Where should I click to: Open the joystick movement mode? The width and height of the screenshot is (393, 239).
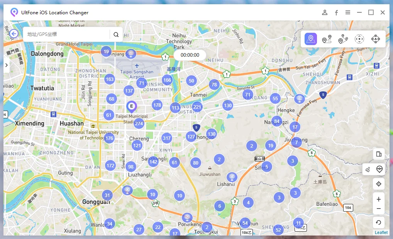pyautogui.click(x=359, y=39)
